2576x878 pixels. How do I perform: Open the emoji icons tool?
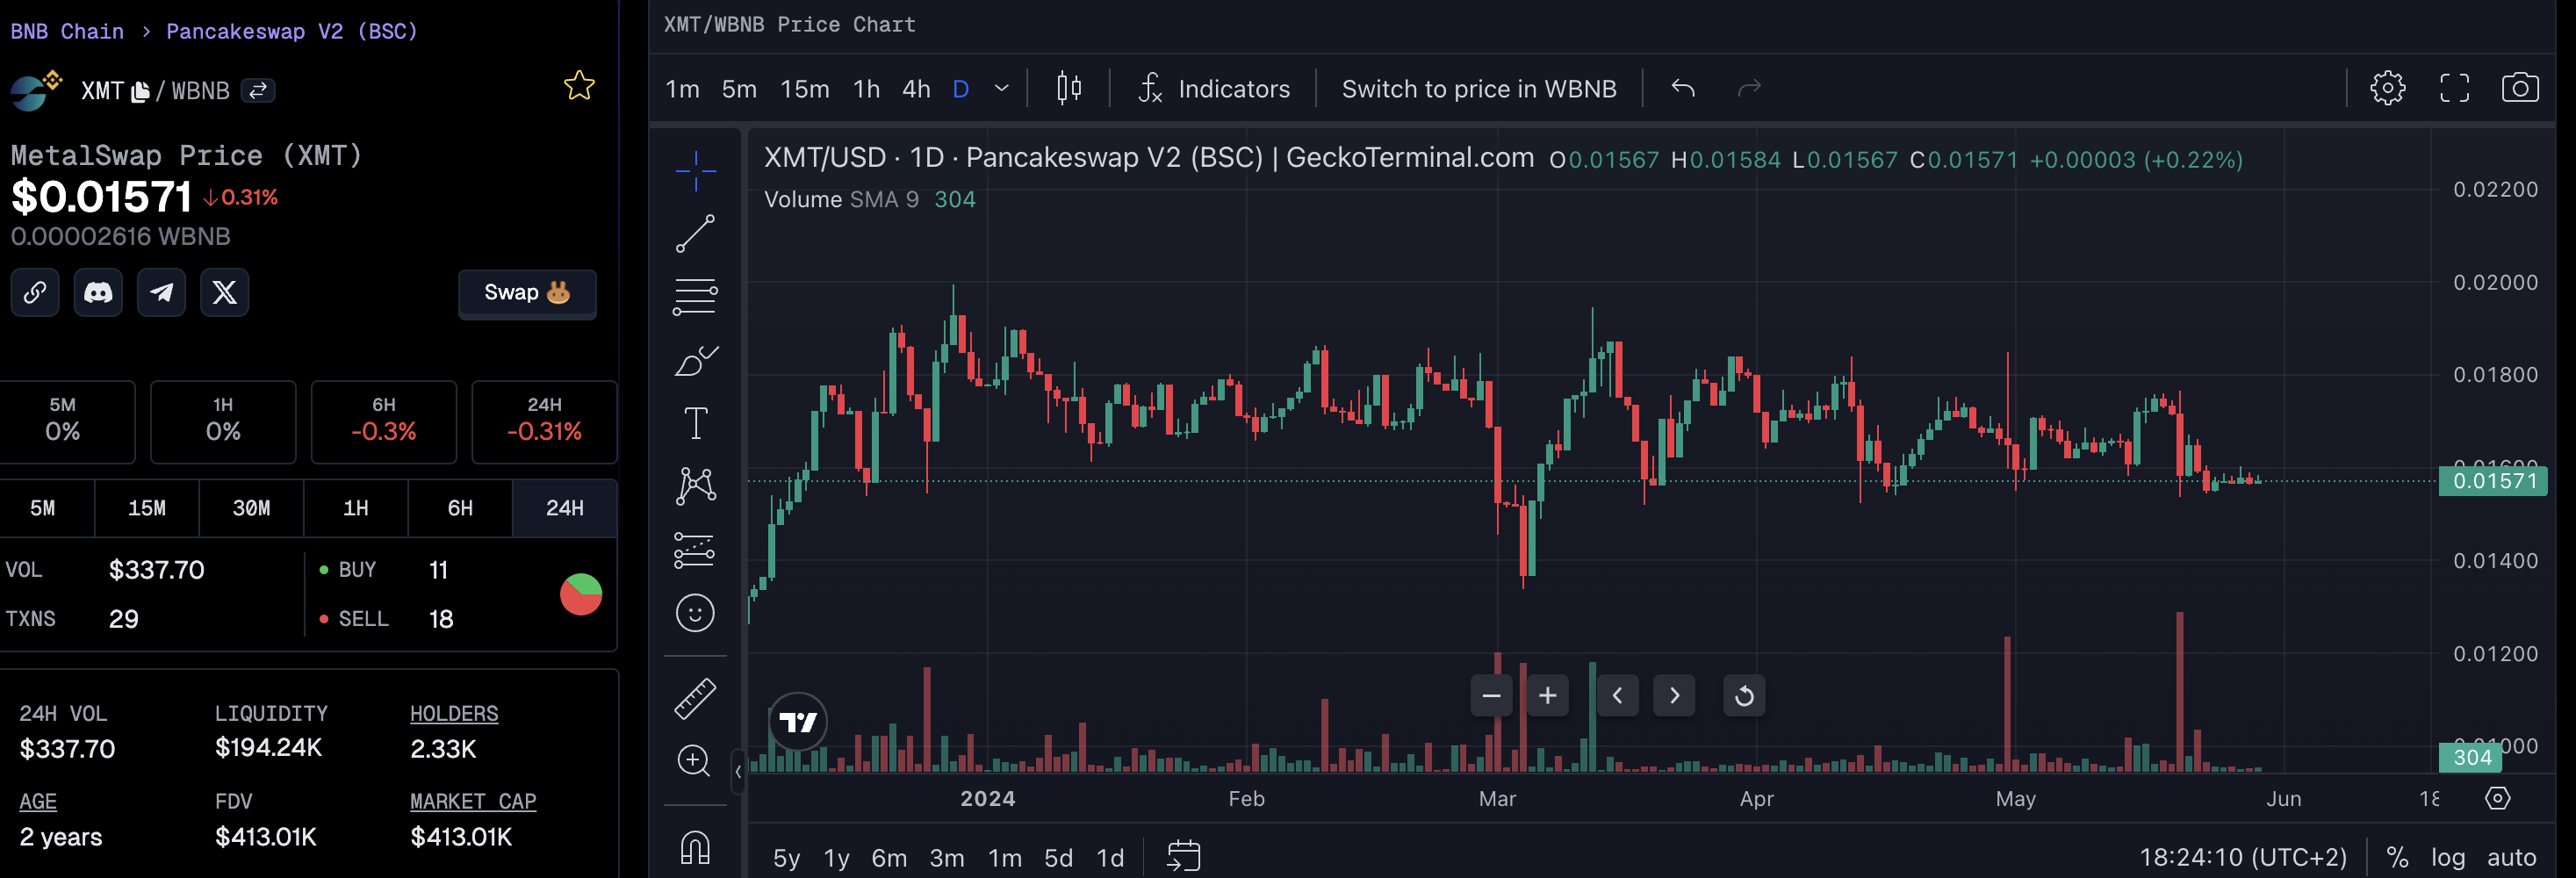pyautogui.click(x=695, y=612)
